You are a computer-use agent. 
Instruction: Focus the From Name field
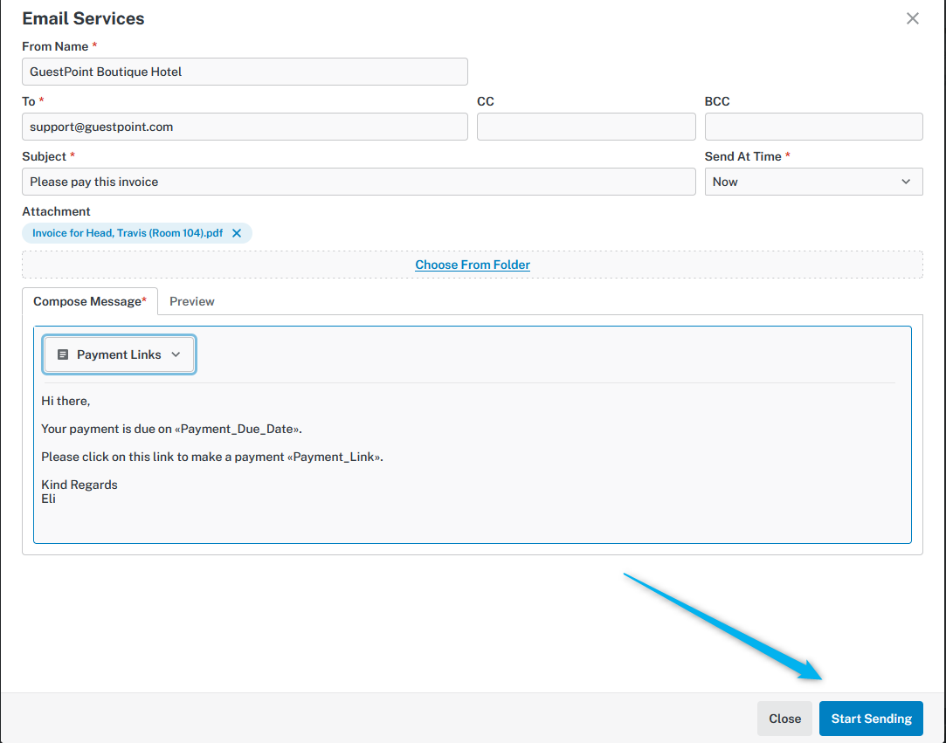245,72
